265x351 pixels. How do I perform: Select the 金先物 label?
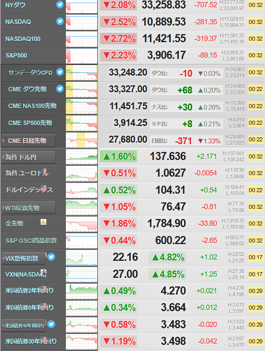(x=14, y=223)
